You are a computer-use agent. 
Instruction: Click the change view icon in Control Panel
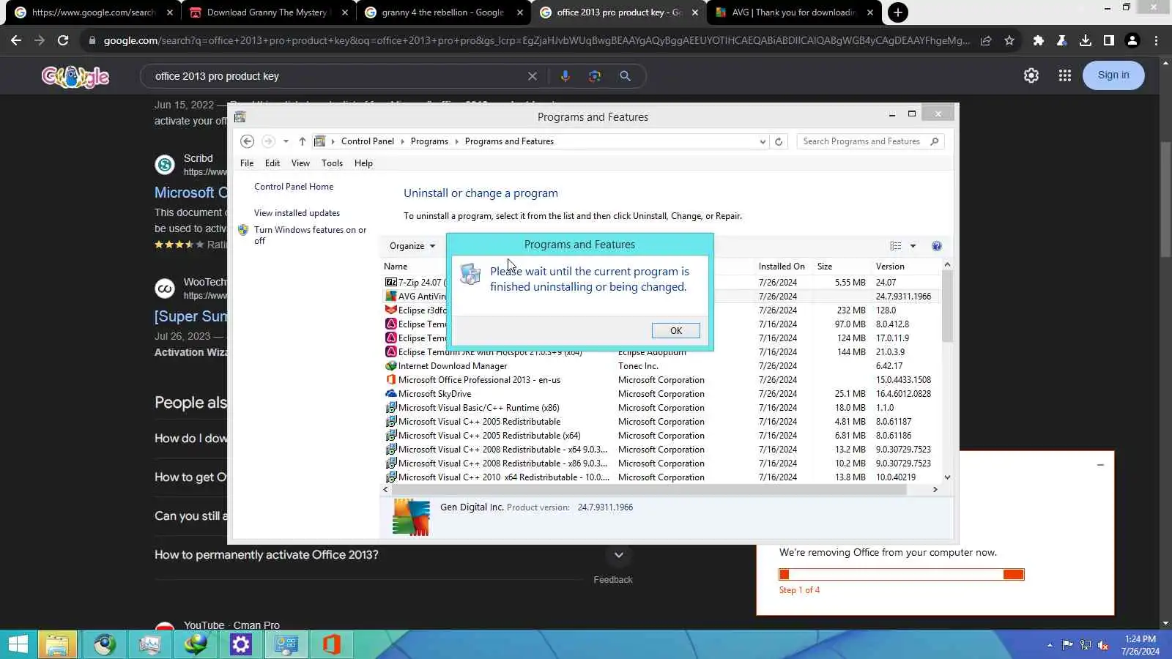(x=896, y=246)
